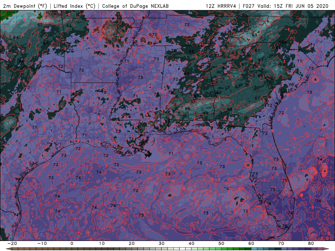335x251 pixels.
Task: Click the 50 label on the color scale
Action: (222, 243)
